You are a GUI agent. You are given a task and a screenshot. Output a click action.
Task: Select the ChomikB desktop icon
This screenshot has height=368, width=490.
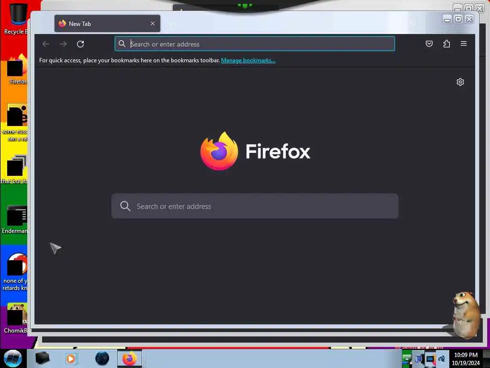16,318
